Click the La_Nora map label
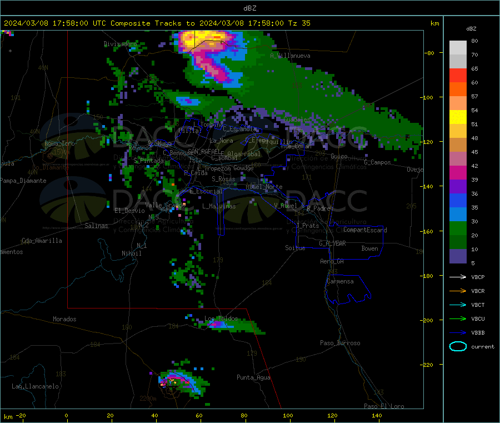This screenshot has height=423, width=500. [x=221, y=141]
